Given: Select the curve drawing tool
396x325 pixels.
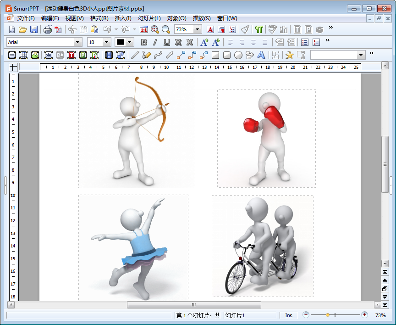Looking at the screenshot, I should click(158, 55).
